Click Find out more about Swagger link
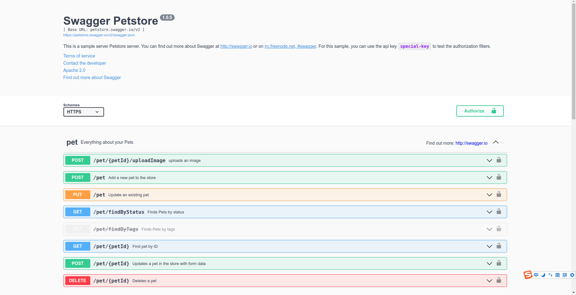The height and width of the screenshot is (295, 576). pos(92,77)
